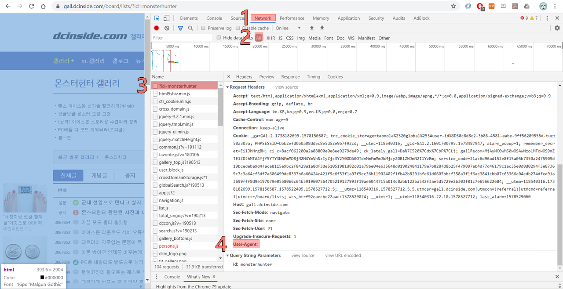Open Network settings gear icon
Screen dimensions: 563x289
click(x=557, y=28)
